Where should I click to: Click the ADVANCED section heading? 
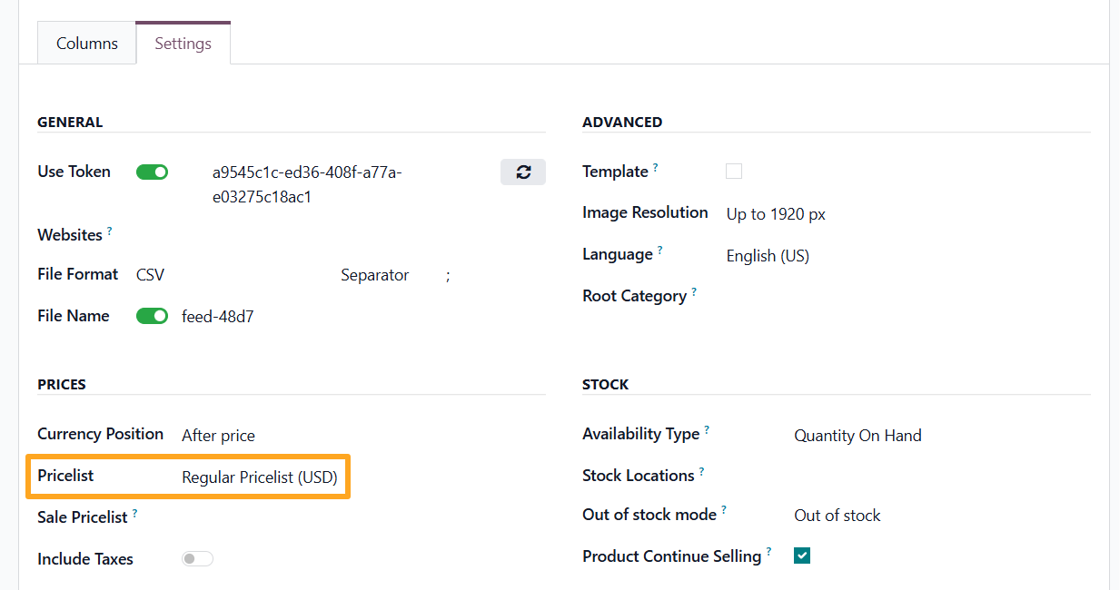[x=622, y=123]
